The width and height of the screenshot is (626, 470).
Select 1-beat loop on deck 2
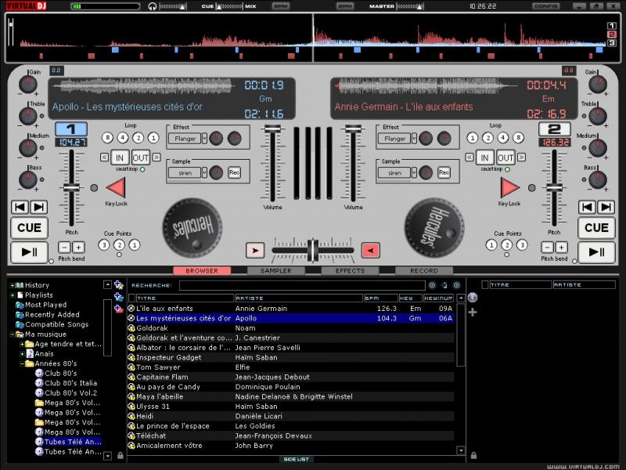pos(473,138)
